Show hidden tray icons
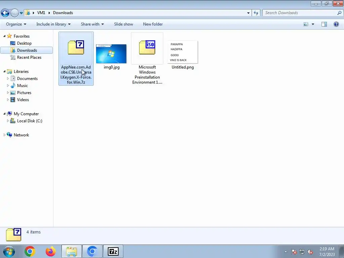Viewport: 344px width, 258px height. 286,252
